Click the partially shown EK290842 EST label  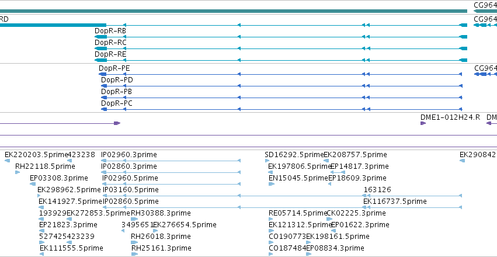click(x=478, y=155)
